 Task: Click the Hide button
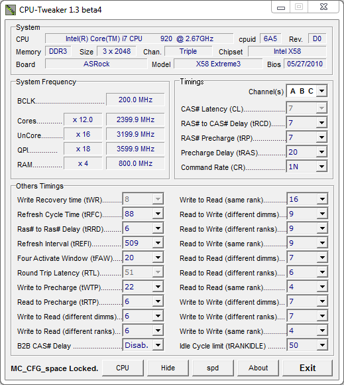tap(168, 368)
